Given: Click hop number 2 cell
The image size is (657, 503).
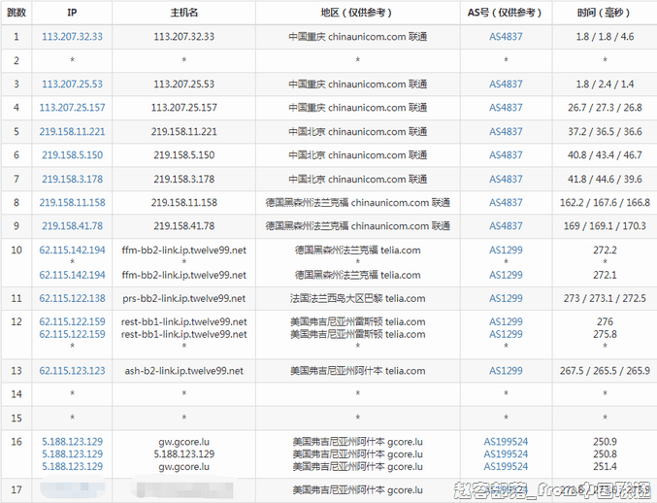Looking at the screenshot, I should pos(16,60).
